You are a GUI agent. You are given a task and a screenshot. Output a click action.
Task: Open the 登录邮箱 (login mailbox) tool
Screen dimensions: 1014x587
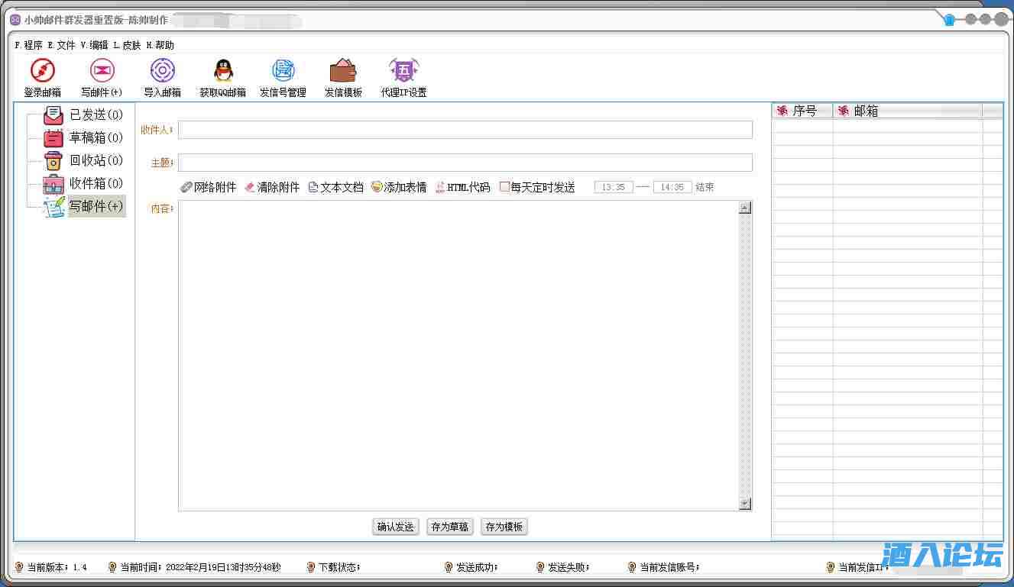(x=42, y=76)
